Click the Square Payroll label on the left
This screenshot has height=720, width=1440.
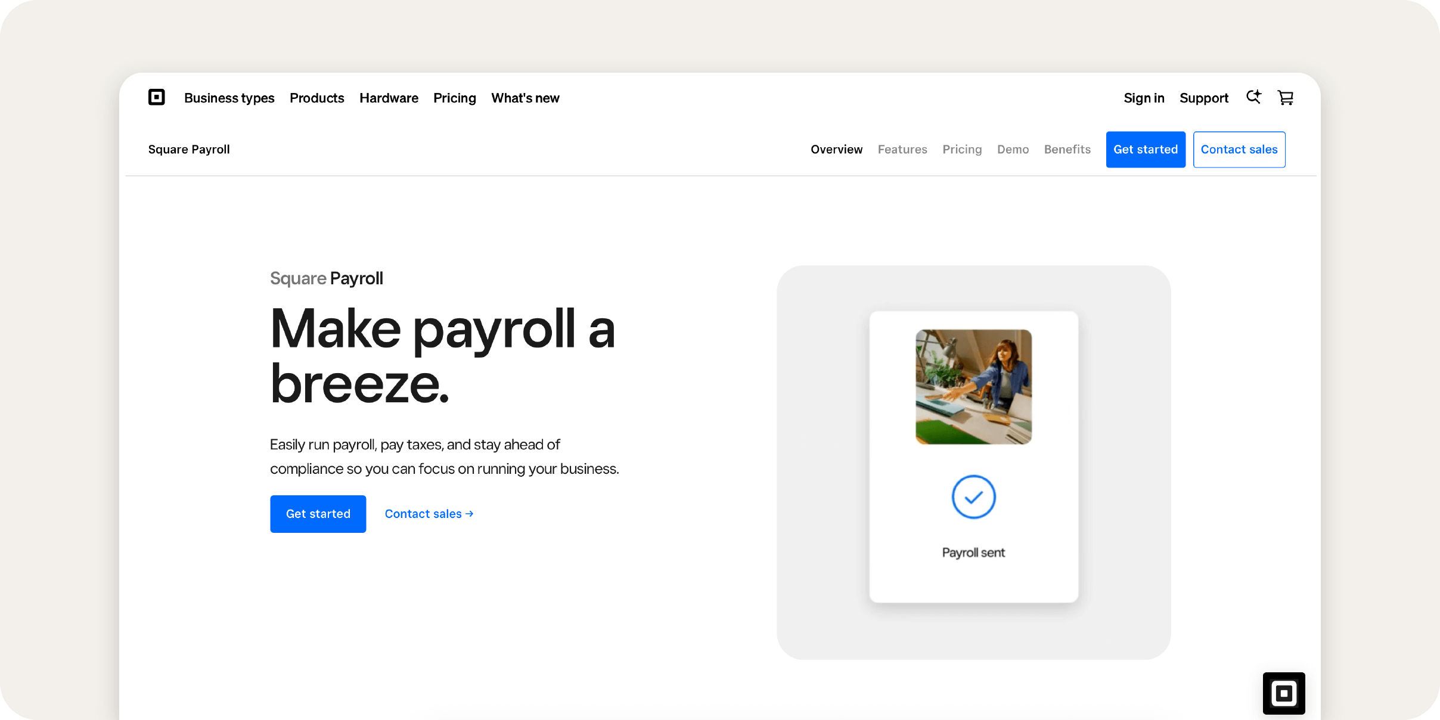(189, 150)
